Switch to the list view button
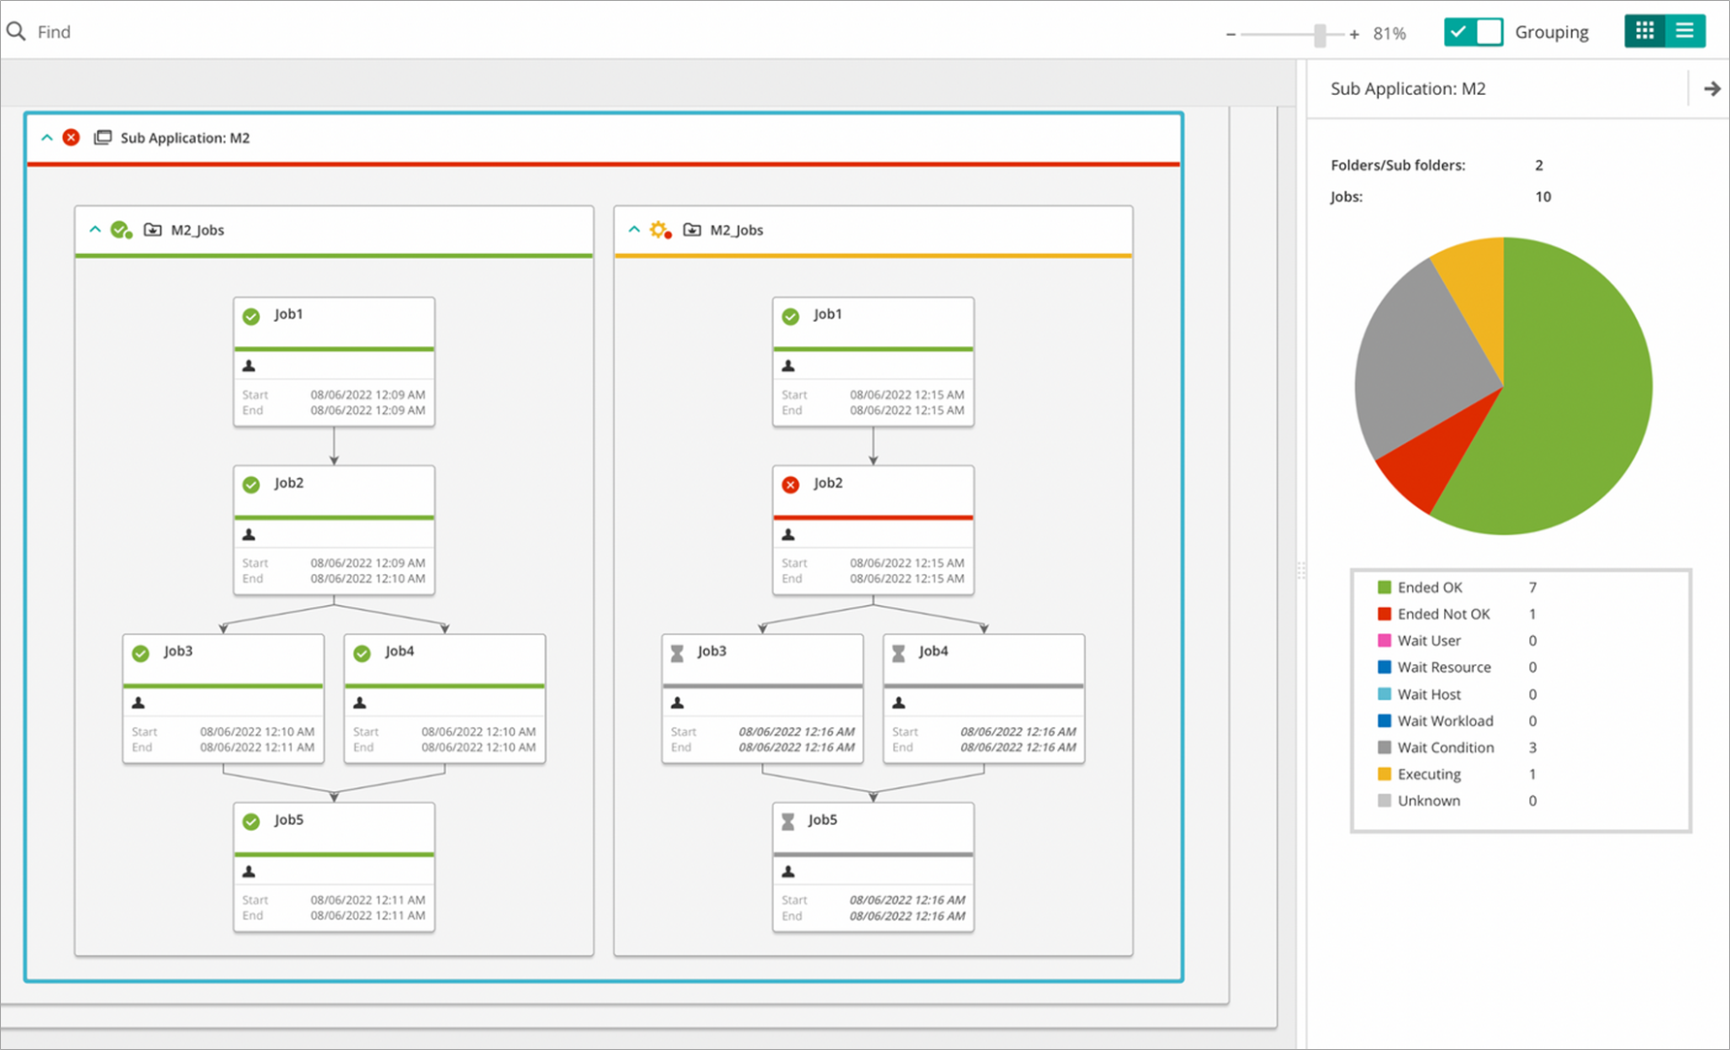Image resolution: width=1730 pixels, height=1050 pixels. coord(1685,31)
